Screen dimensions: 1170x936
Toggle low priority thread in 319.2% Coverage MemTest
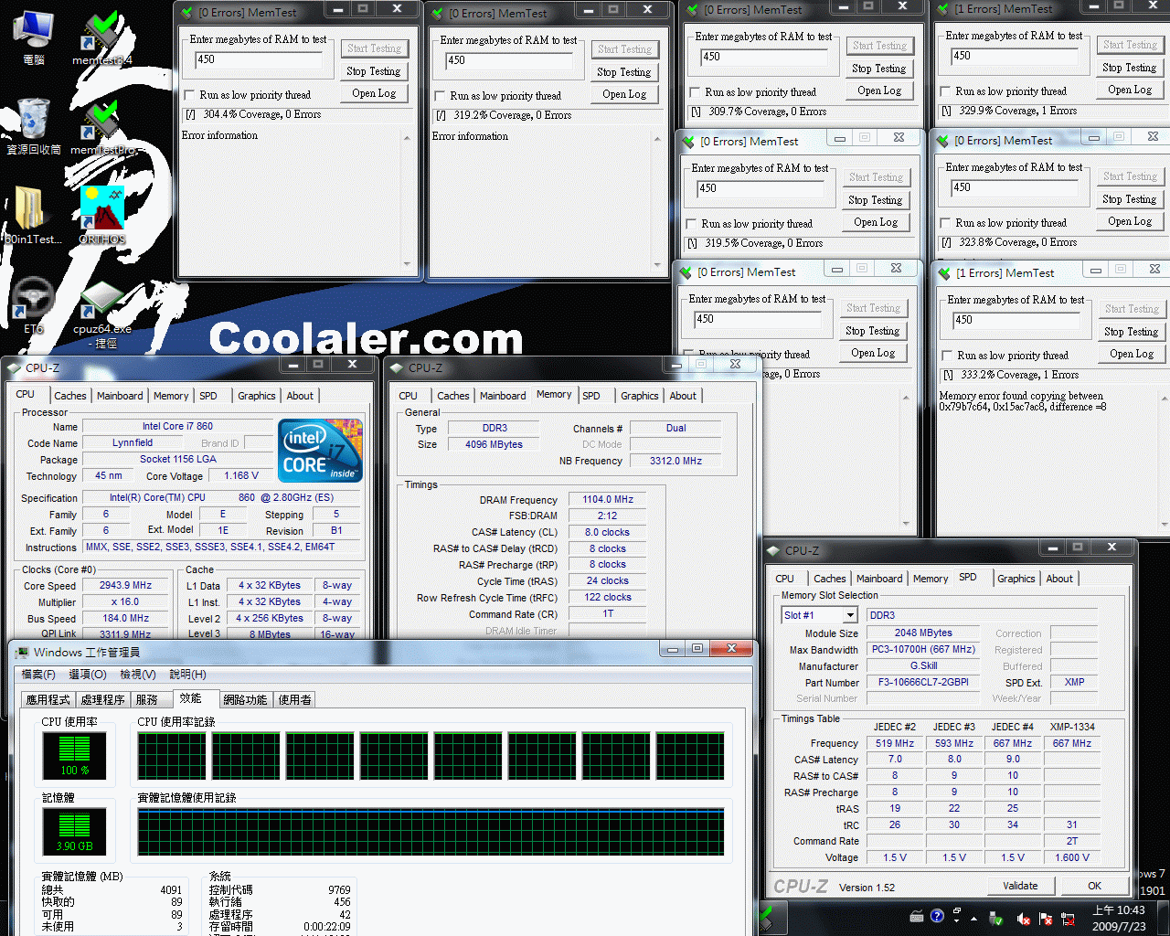(x=440, y=96)
